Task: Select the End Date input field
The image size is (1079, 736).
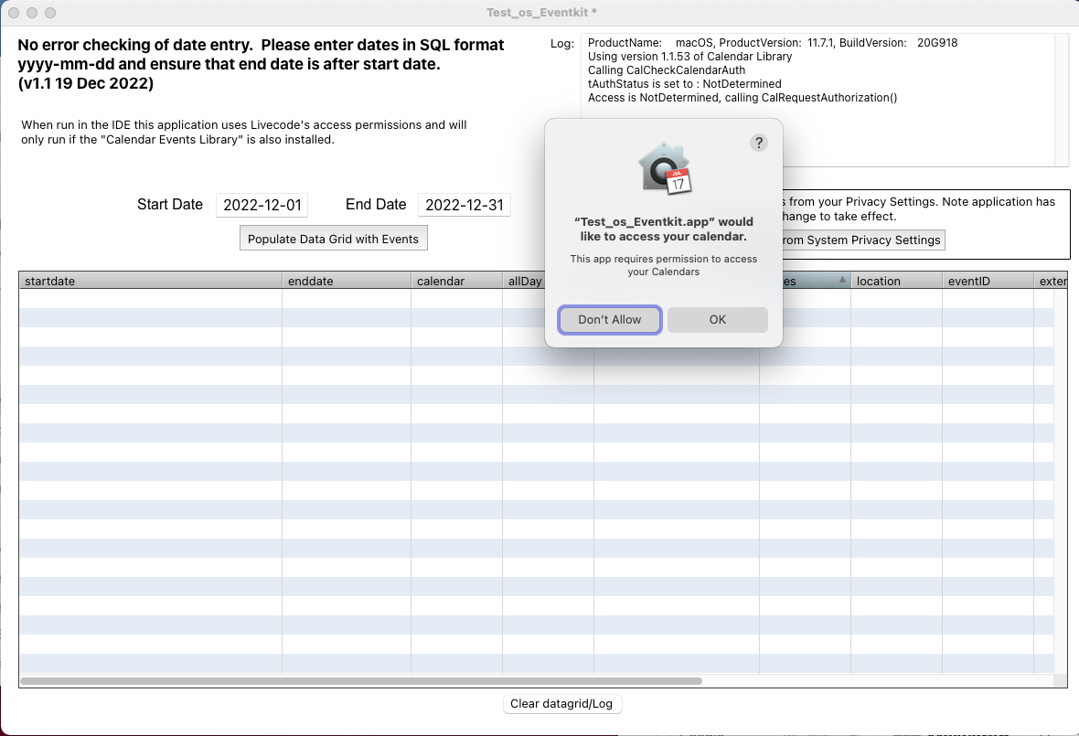Action: 464,205
